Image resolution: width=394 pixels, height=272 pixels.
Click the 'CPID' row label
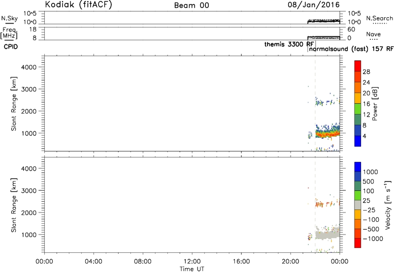pos(11,47)
